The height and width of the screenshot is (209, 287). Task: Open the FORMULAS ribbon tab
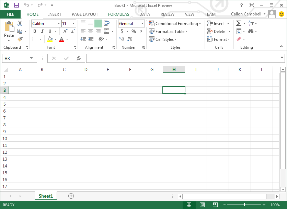click(118, 14)
